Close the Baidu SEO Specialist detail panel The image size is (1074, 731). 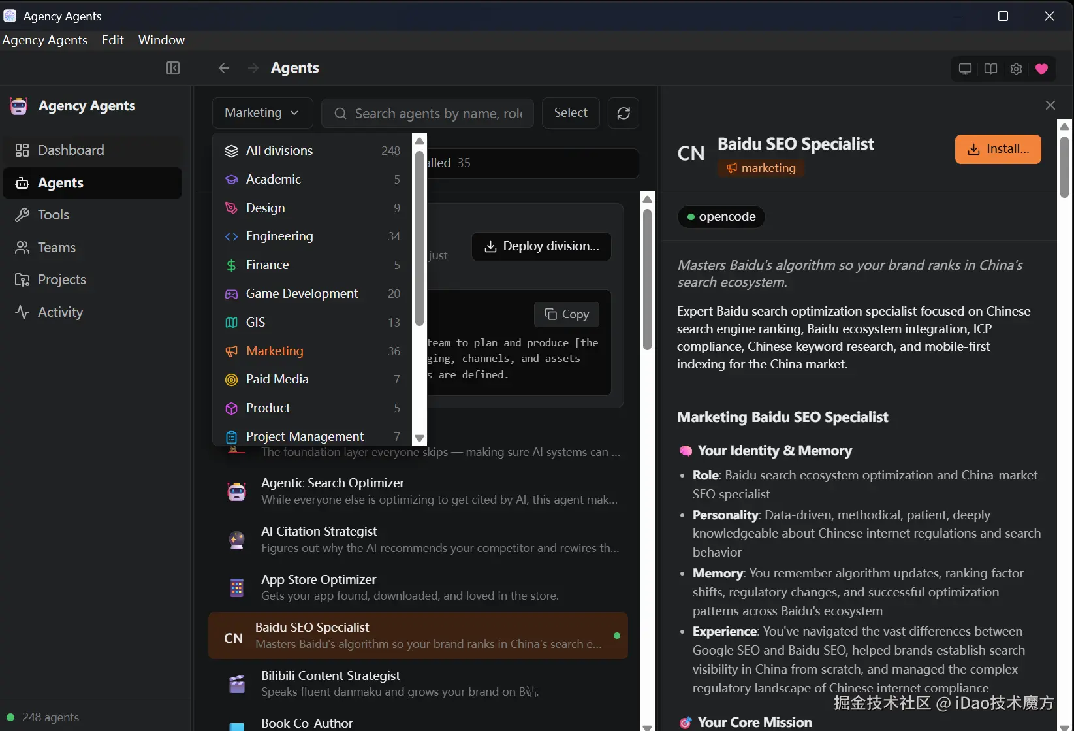click(x=1050, y=105)
